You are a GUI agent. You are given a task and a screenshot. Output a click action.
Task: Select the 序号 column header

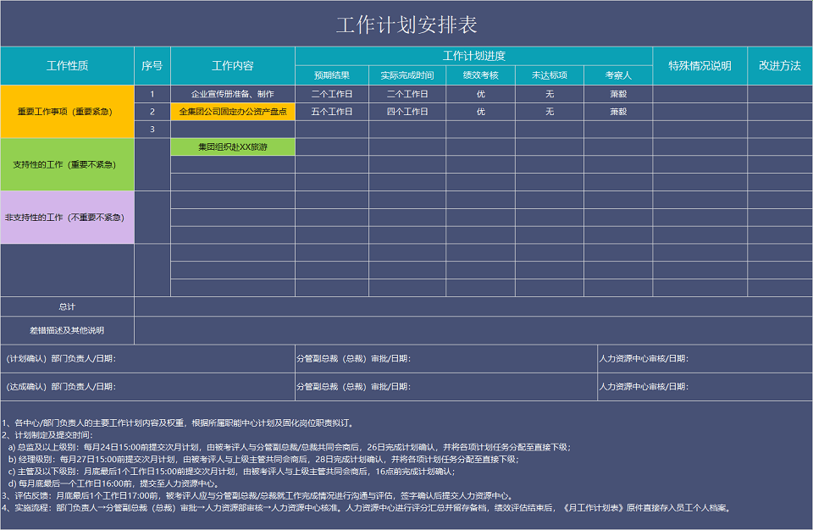[152, 66]
